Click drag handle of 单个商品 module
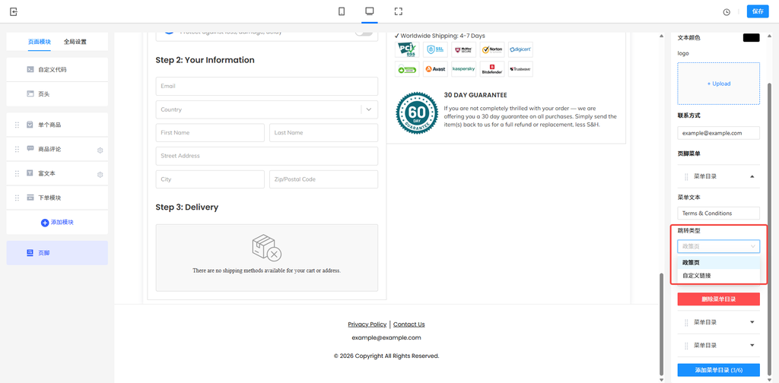This screenshot has width=779, height=383. [x=17, y=125]
